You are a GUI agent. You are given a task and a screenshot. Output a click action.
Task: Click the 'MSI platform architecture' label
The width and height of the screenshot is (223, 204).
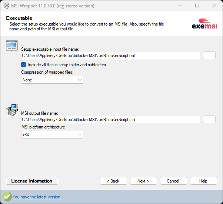pos(43,127)
